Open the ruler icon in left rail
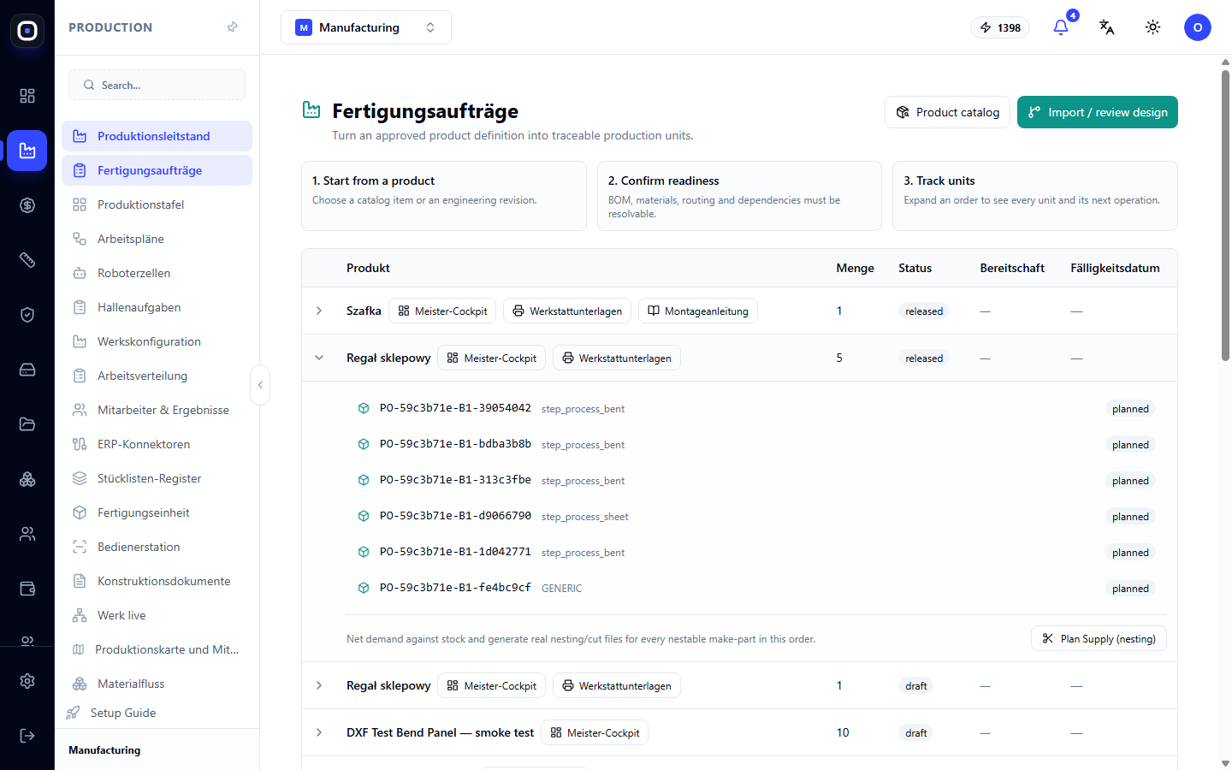The width and height of the screenshot is (1232, 770). pos(27,260)
